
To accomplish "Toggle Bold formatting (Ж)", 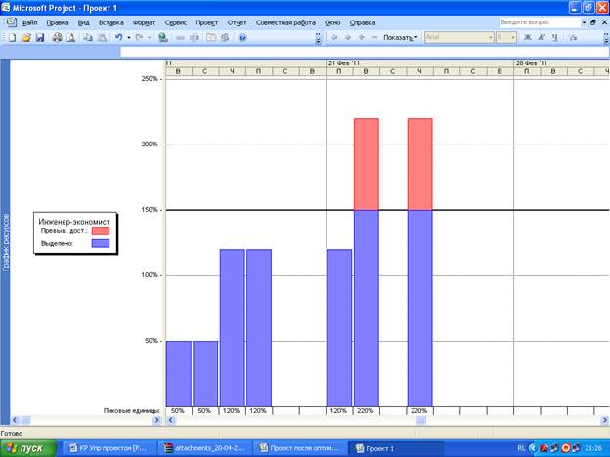I will coord(528,37).
